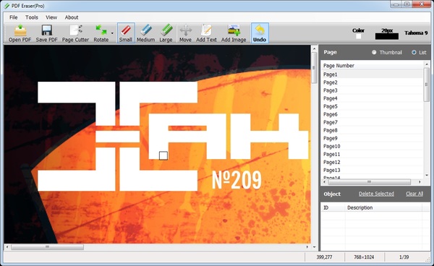Select Page6 in the list

(x=372, y=114)
